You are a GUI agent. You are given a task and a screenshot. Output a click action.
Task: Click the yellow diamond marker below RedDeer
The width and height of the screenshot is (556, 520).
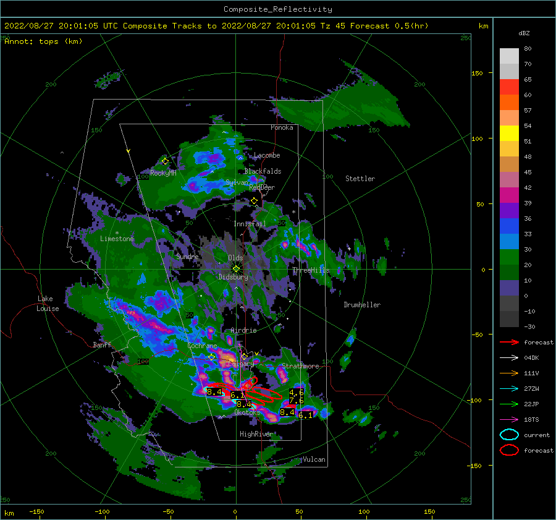point(255,201)
